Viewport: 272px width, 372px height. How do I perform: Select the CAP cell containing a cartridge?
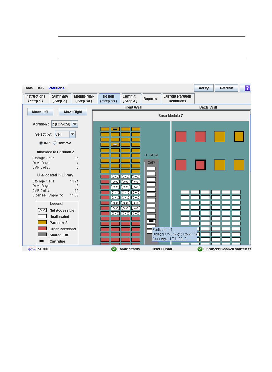point(151,221)
